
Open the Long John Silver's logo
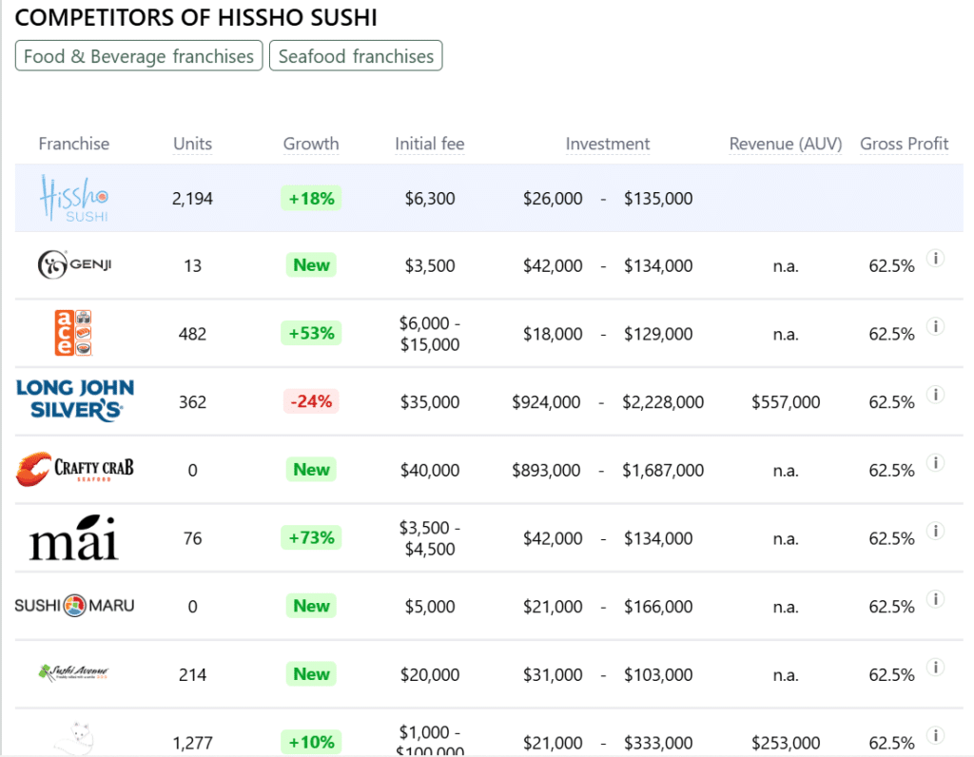(75, 400)
